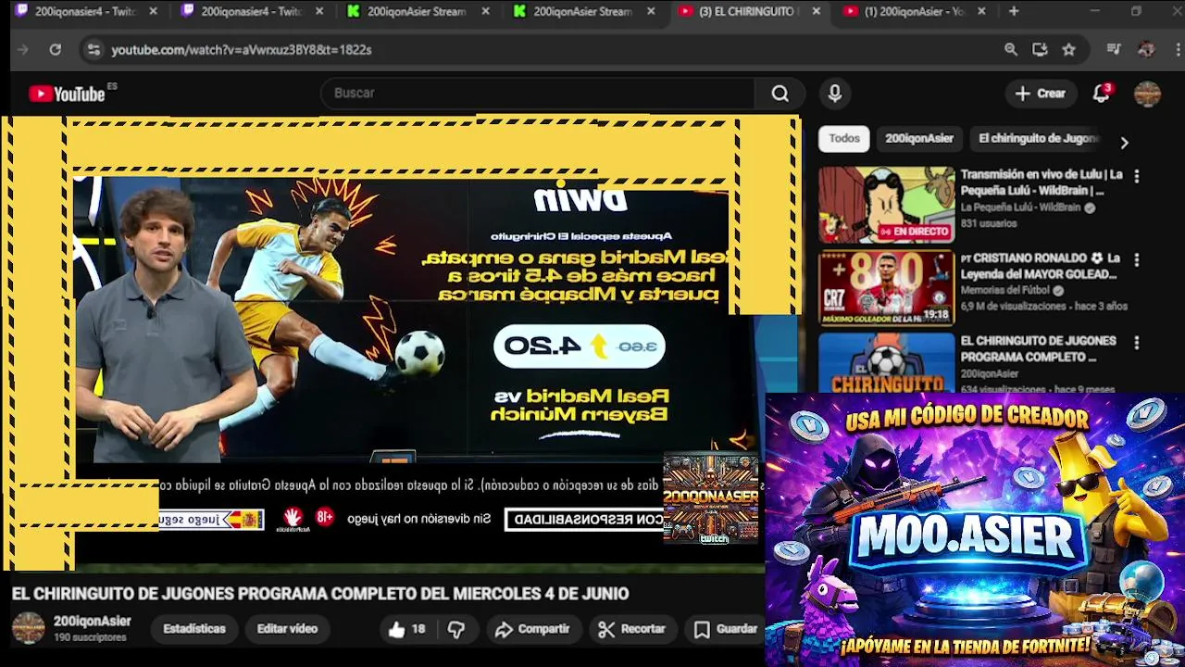The width and height of the screenshot is (1185, 667).
Task: Open the browser zoom magnifier icon
Action: point(1011,49)
